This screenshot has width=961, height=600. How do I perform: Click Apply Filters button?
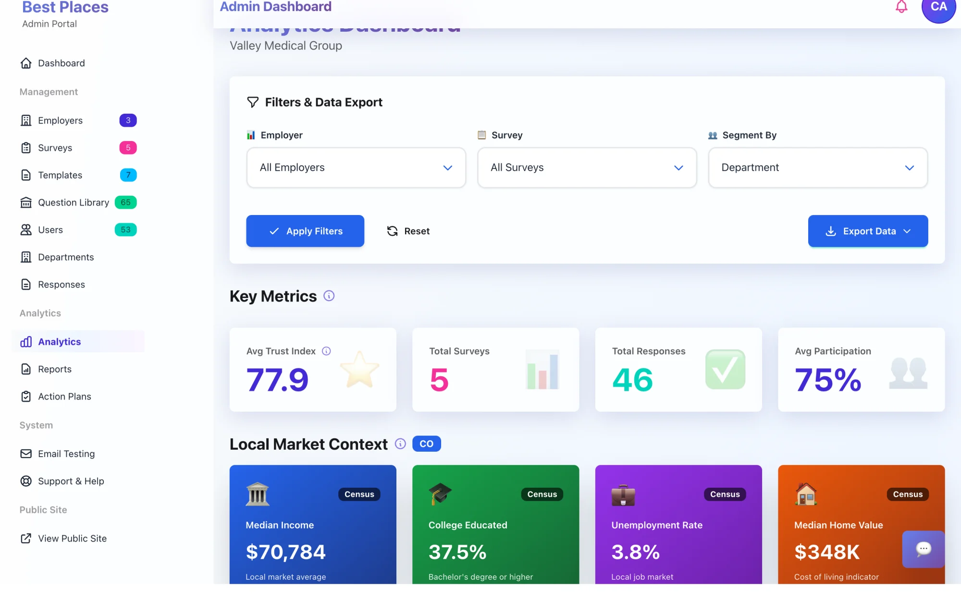(305, 231)
